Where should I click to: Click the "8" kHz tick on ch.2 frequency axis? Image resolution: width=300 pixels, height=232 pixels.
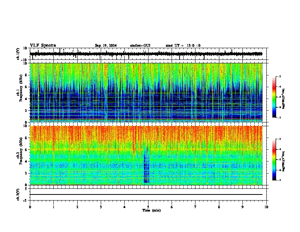[26, 138]
